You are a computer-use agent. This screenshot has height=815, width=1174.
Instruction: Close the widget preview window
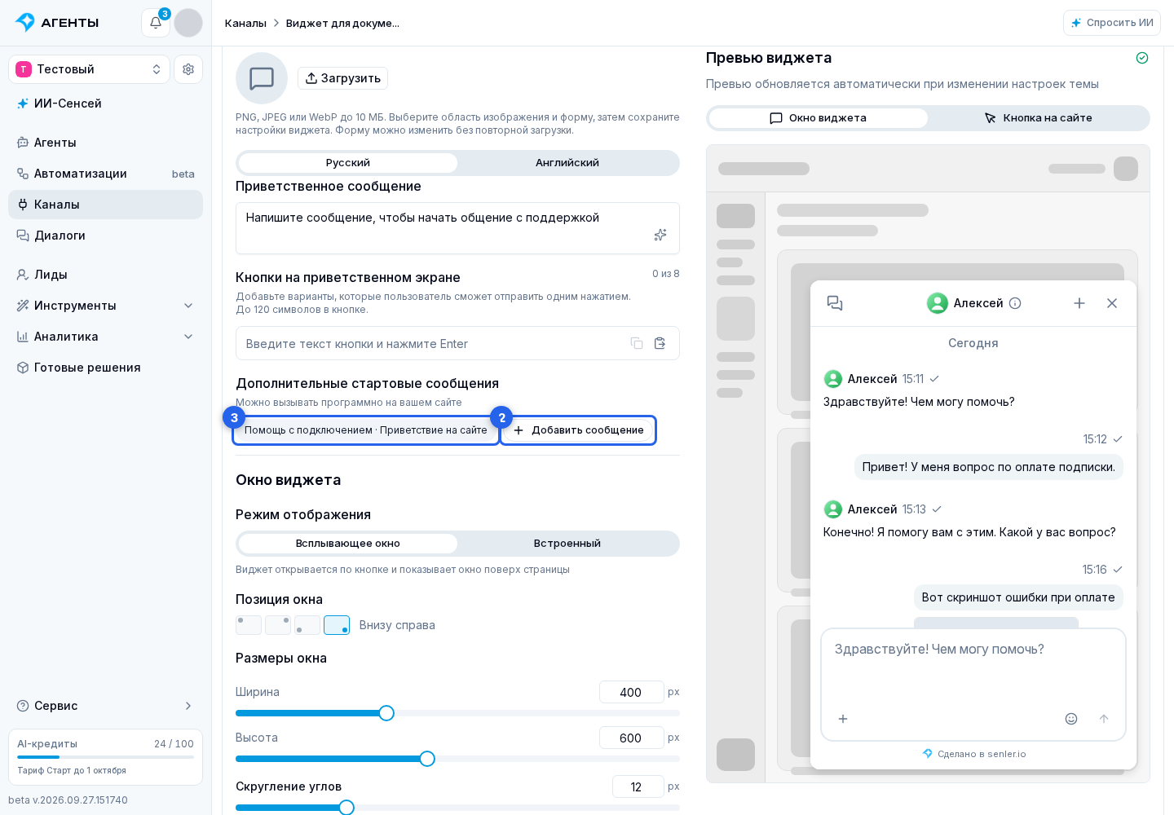[x=1112, y=303]
